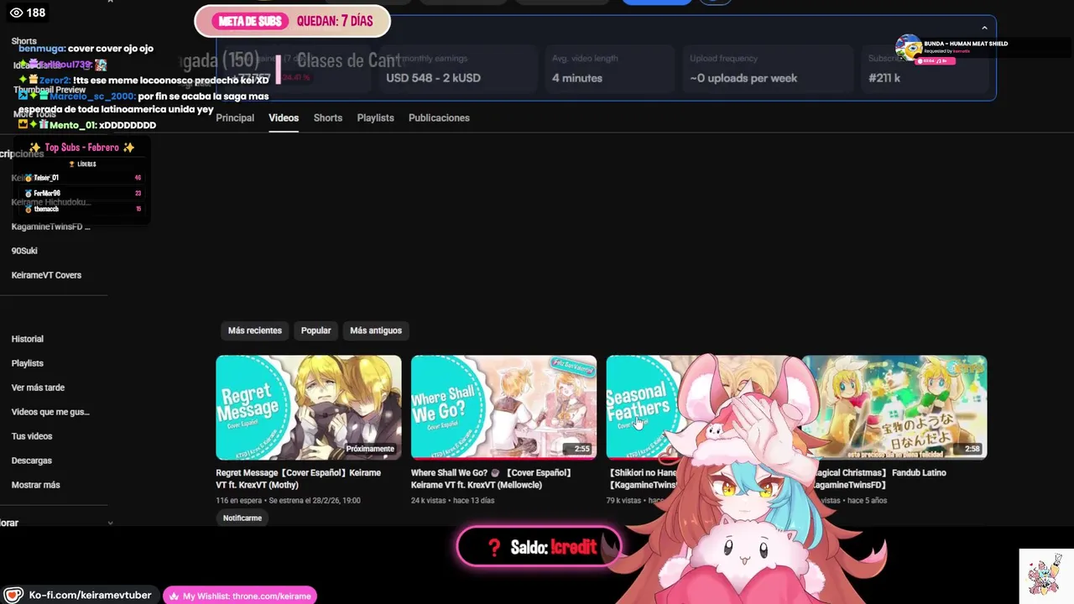
Task: Click the Magical Christmas Fandub Latino title
Action: point(879,479)
